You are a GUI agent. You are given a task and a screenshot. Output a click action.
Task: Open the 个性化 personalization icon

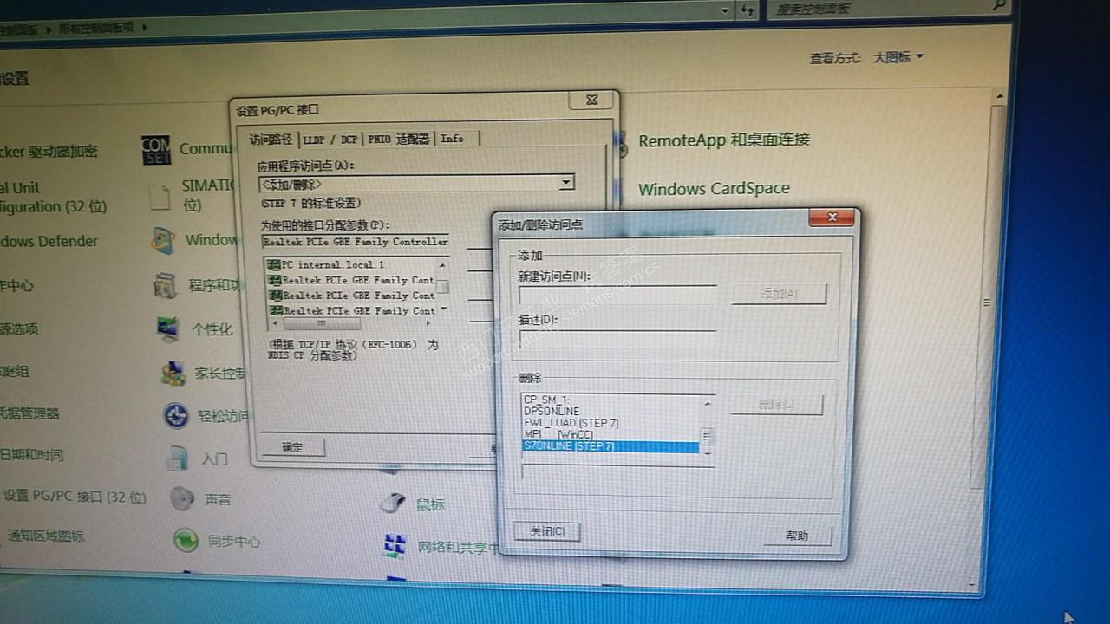coord(169,329)
